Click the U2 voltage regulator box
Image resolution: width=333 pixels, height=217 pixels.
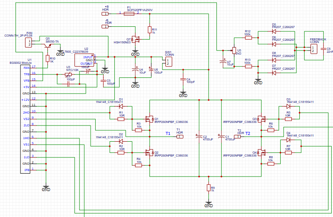[84, 60]
